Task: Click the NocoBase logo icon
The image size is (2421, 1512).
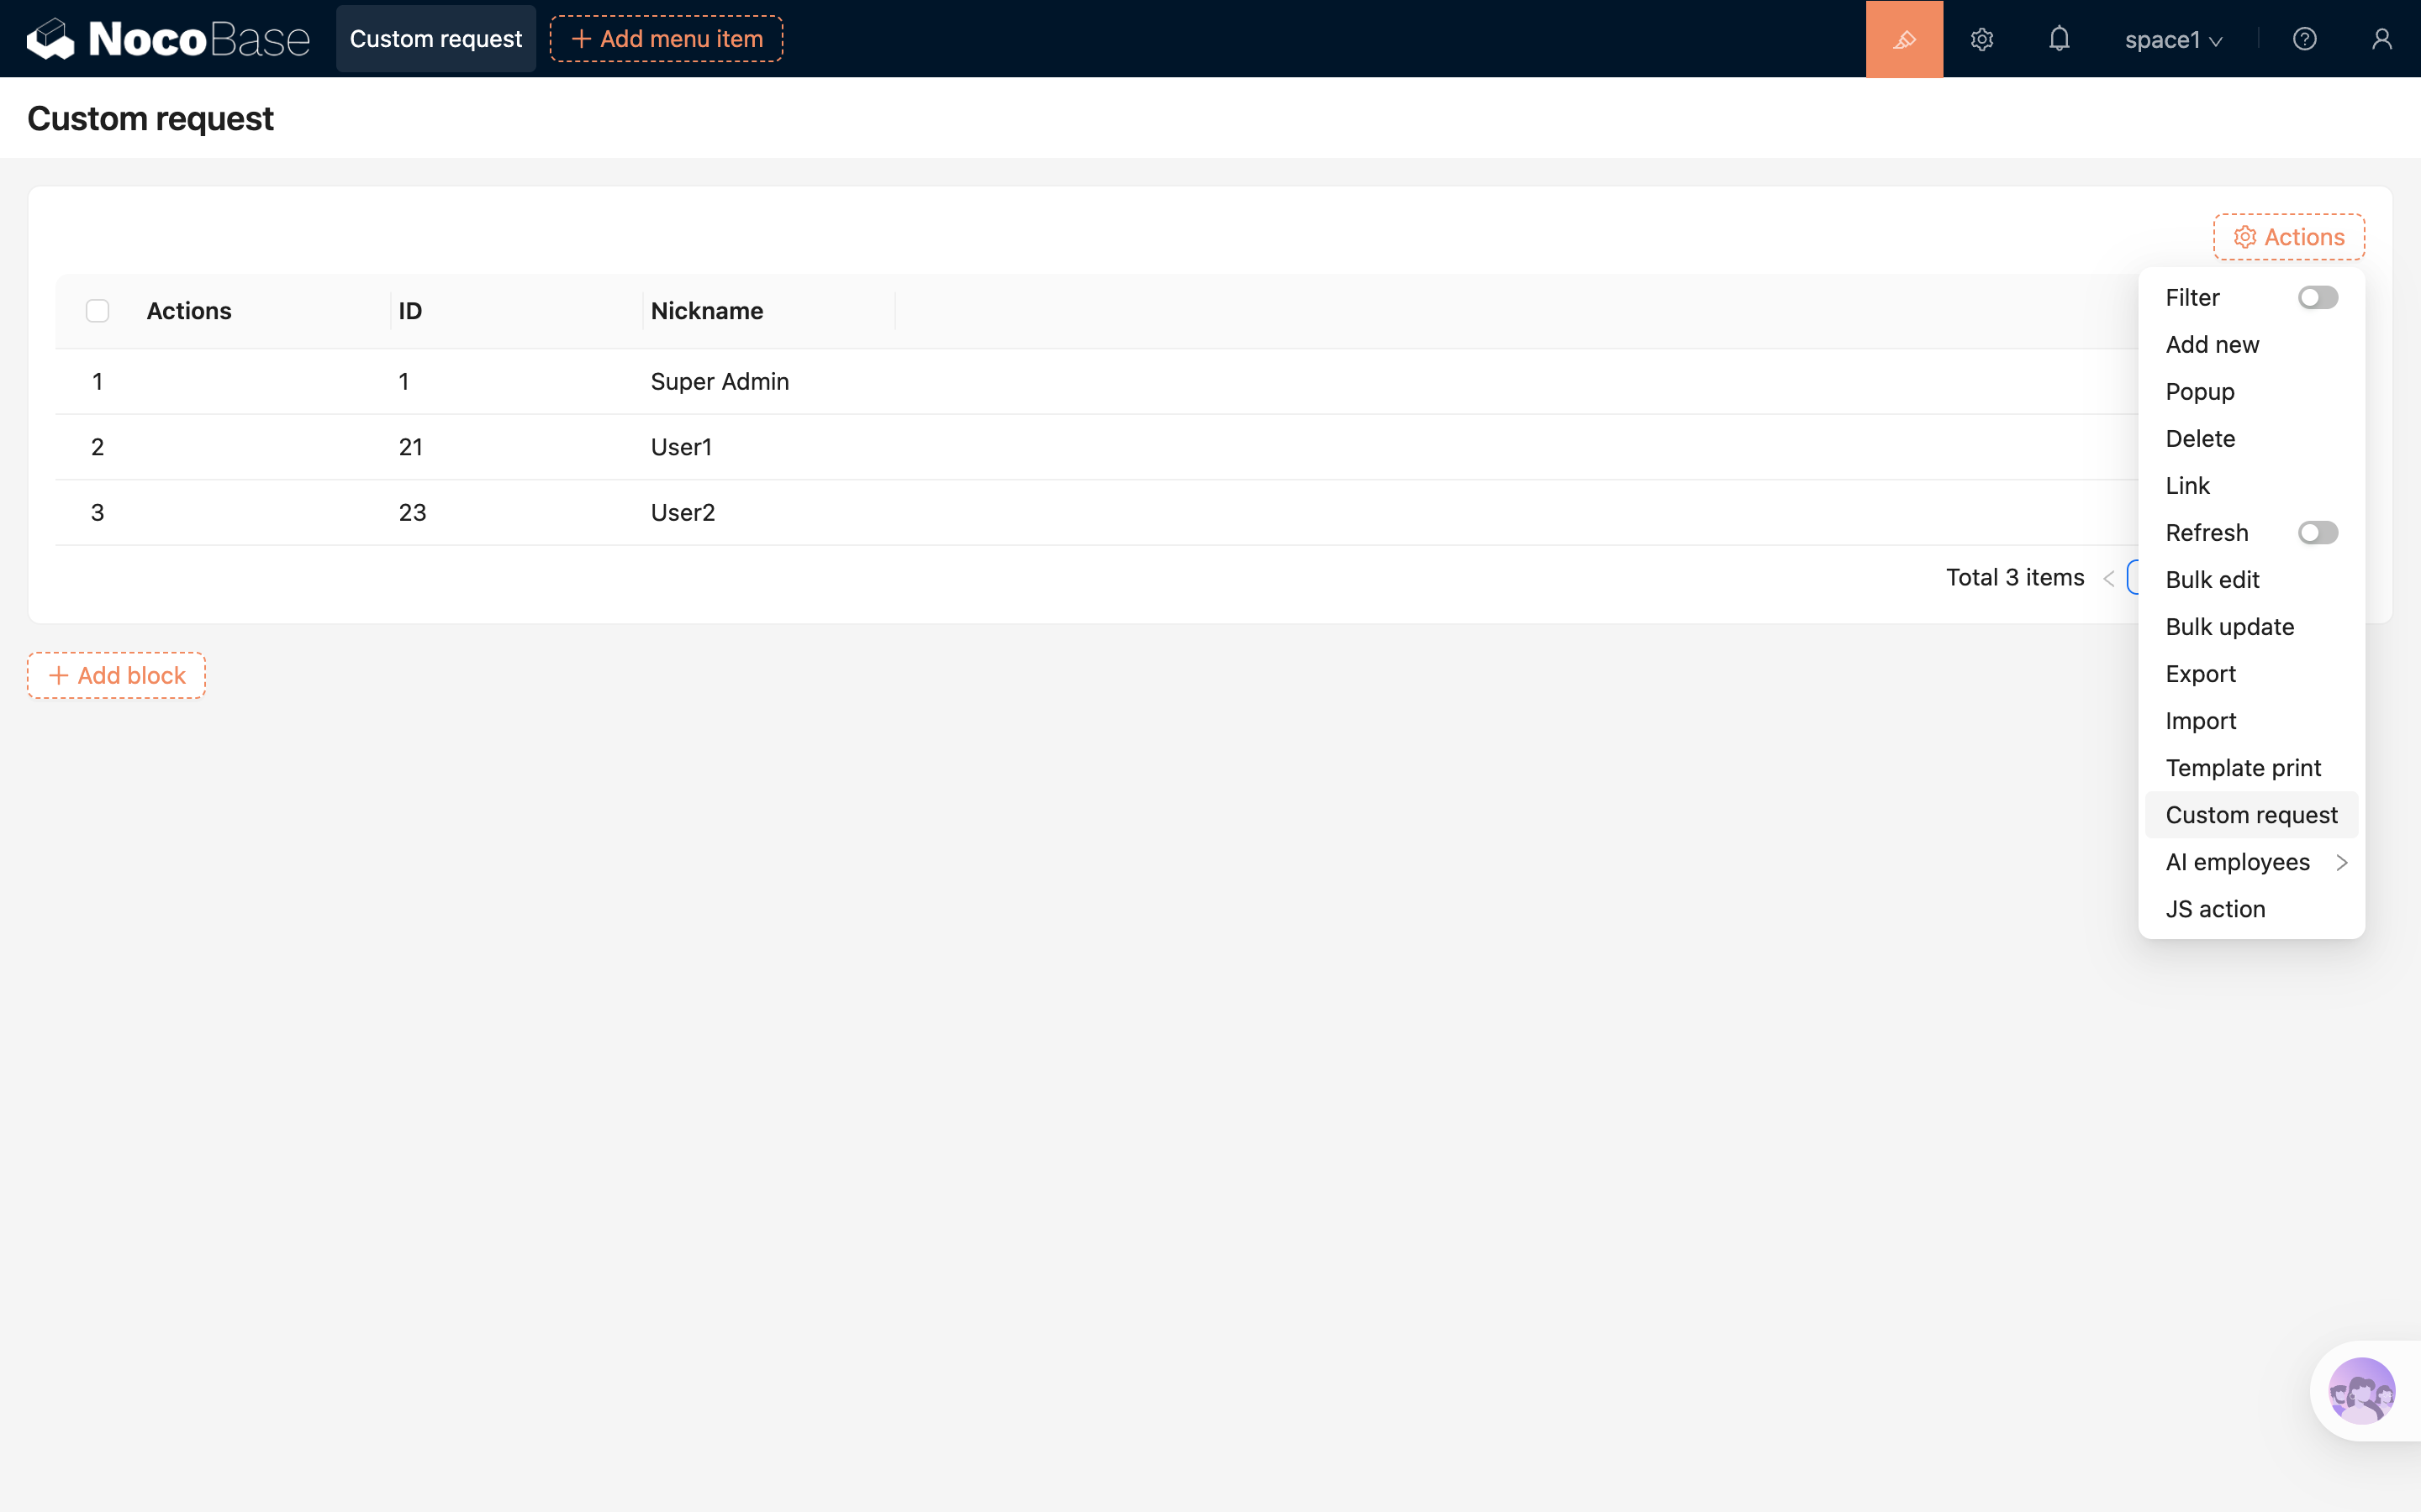Action: 50,39
